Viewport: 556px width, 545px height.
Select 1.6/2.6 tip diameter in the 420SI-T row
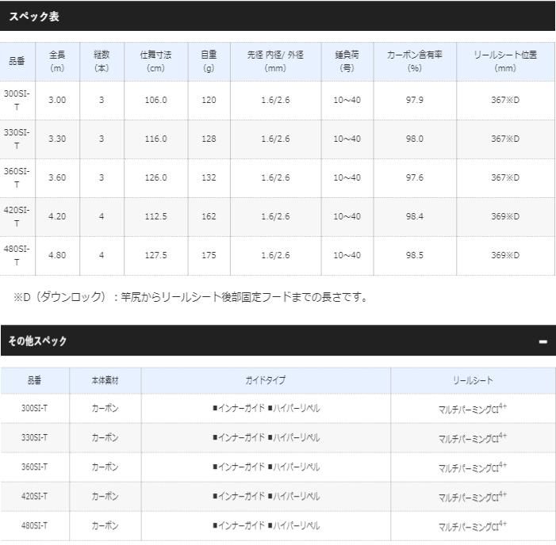(275, 216)
